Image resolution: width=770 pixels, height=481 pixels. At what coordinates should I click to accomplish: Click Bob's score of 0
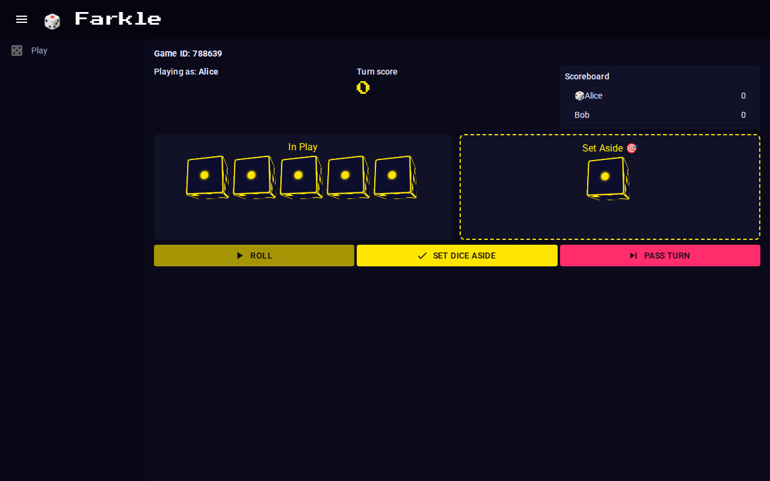(744, 115)
